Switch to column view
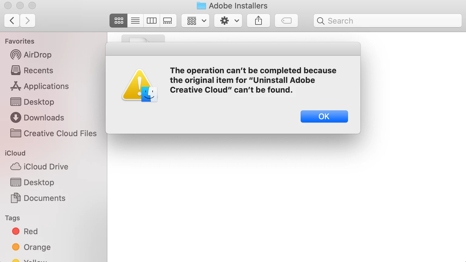Screen dimensions: 466x262 pos(152,21)
